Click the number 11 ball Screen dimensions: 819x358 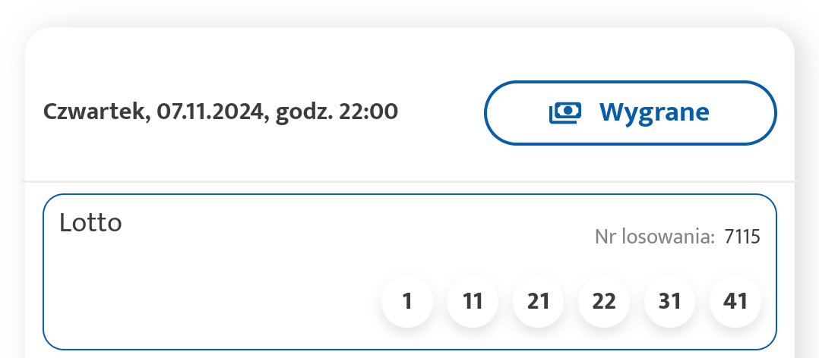click(x=473, y=302)
